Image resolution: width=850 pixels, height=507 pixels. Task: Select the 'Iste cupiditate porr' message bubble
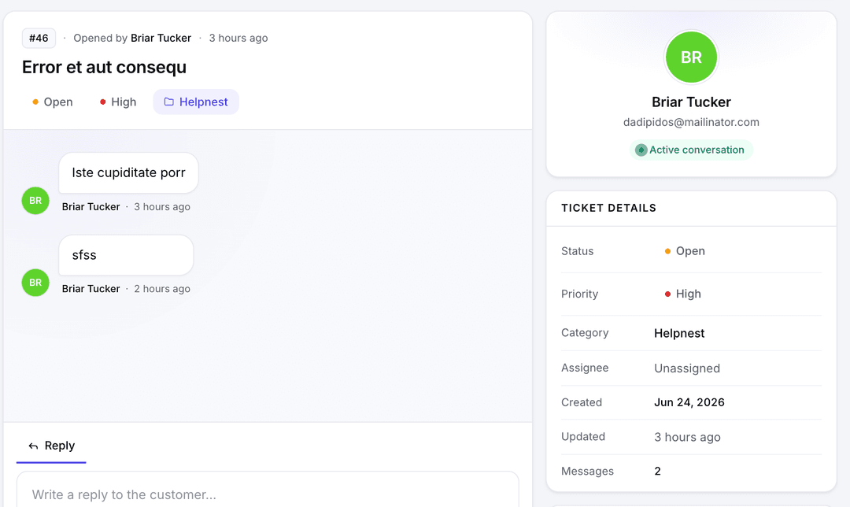point(128,173)
